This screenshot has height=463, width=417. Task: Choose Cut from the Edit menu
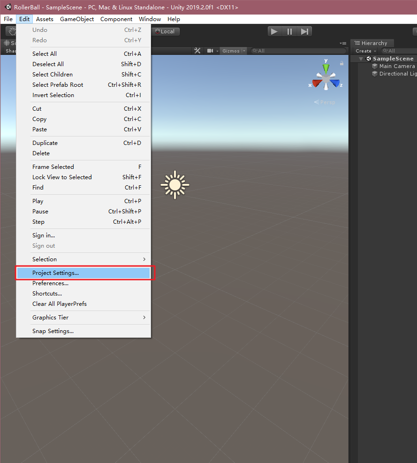[x=83, y=109]
